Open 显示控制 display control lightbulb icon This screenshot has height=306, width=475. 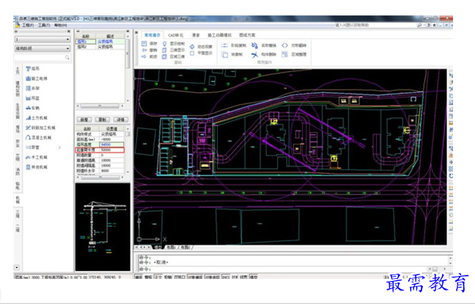164,44
